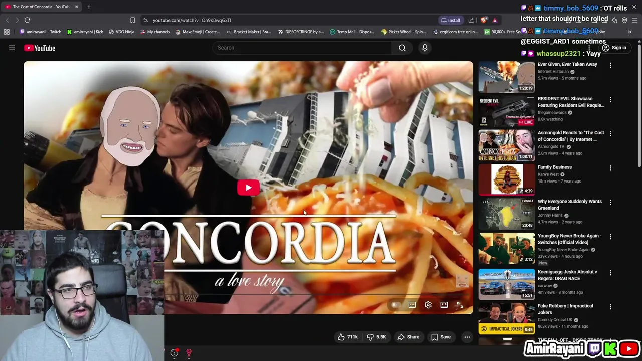642x361 pixels.
Task: Open Fake Robbery Impractical Jokers title
Action: 565,309
